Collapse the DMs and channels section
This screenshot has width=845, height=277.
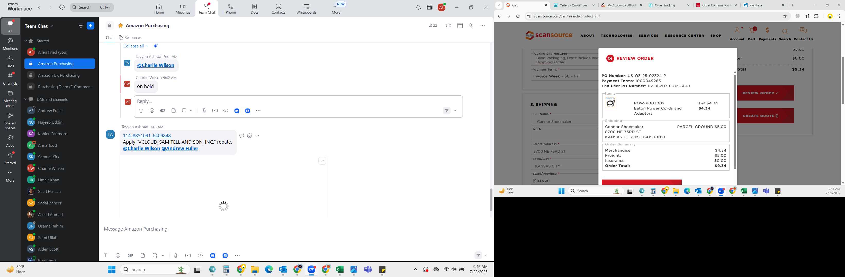25,100
